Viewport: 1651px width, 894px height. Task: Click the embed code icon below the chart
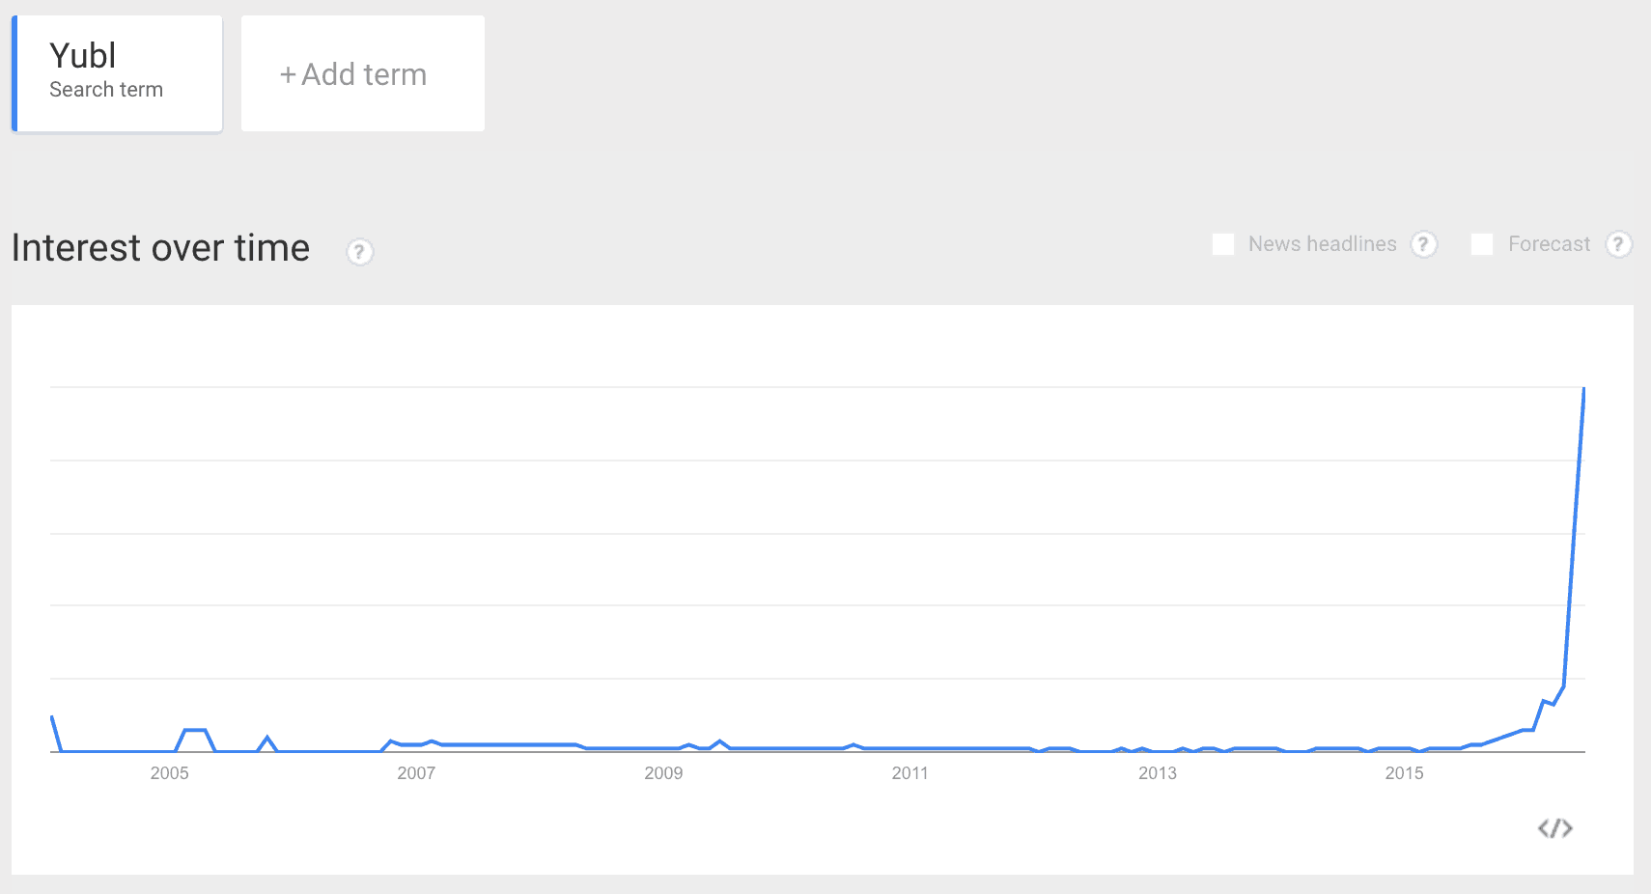tap(1556, 827)
